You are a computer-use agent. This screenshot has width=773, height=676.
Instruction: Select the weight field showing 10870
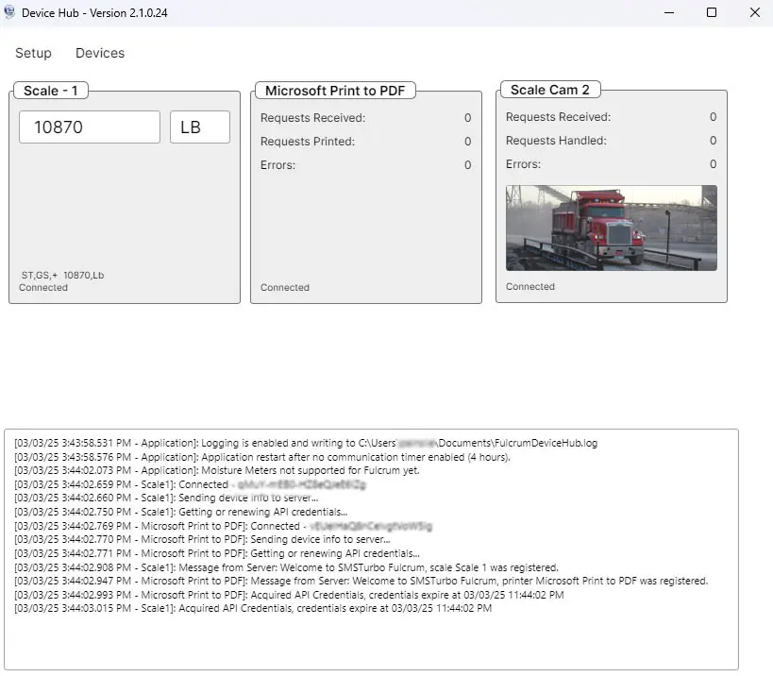click(x=89, y=126)
